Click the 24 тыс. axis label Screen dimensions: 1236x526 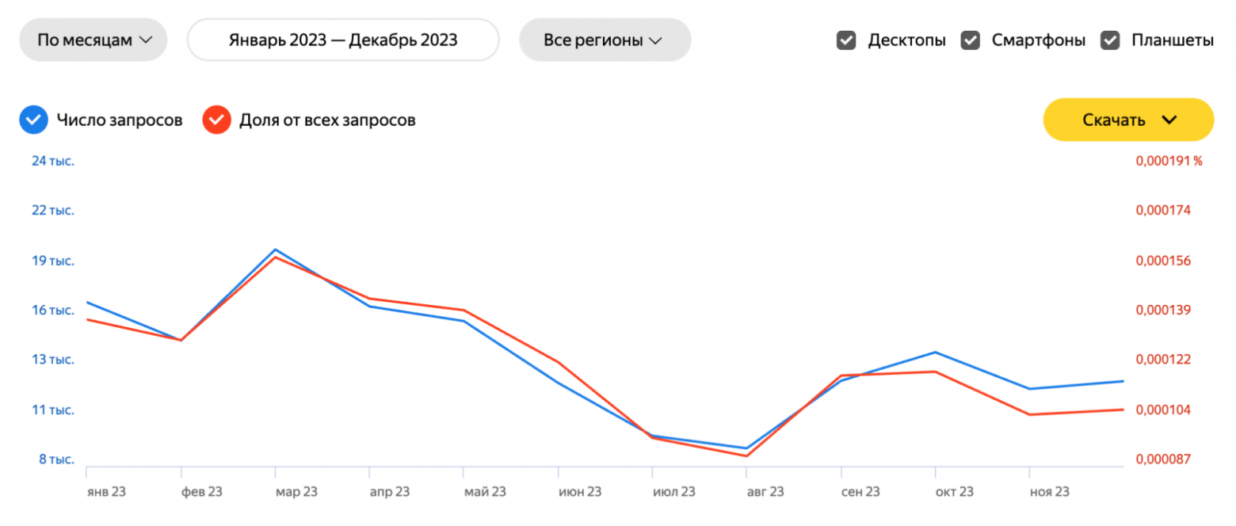51,161
